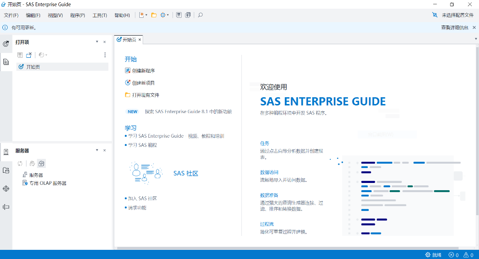Click the greyed clock history icon in the 打开项 panel
Screen dimensions: 479x259
pos(41,55)
